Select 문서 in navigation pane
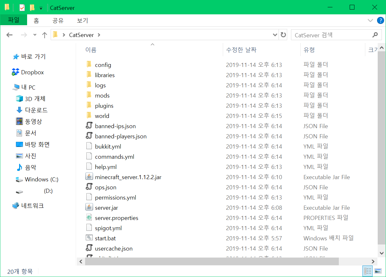The height and width of the screenshot is (277, 386). [x=31, y=133]
